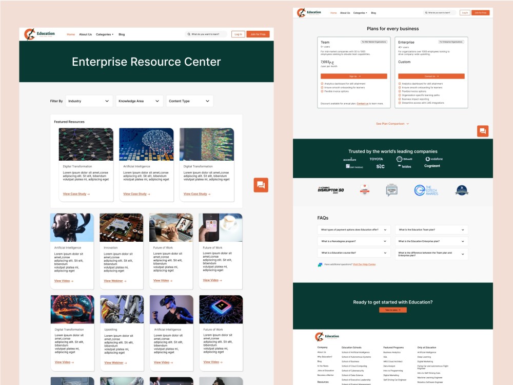
Task: Expand FAQ What is a Education course like
Action: [x=353, y=253]
